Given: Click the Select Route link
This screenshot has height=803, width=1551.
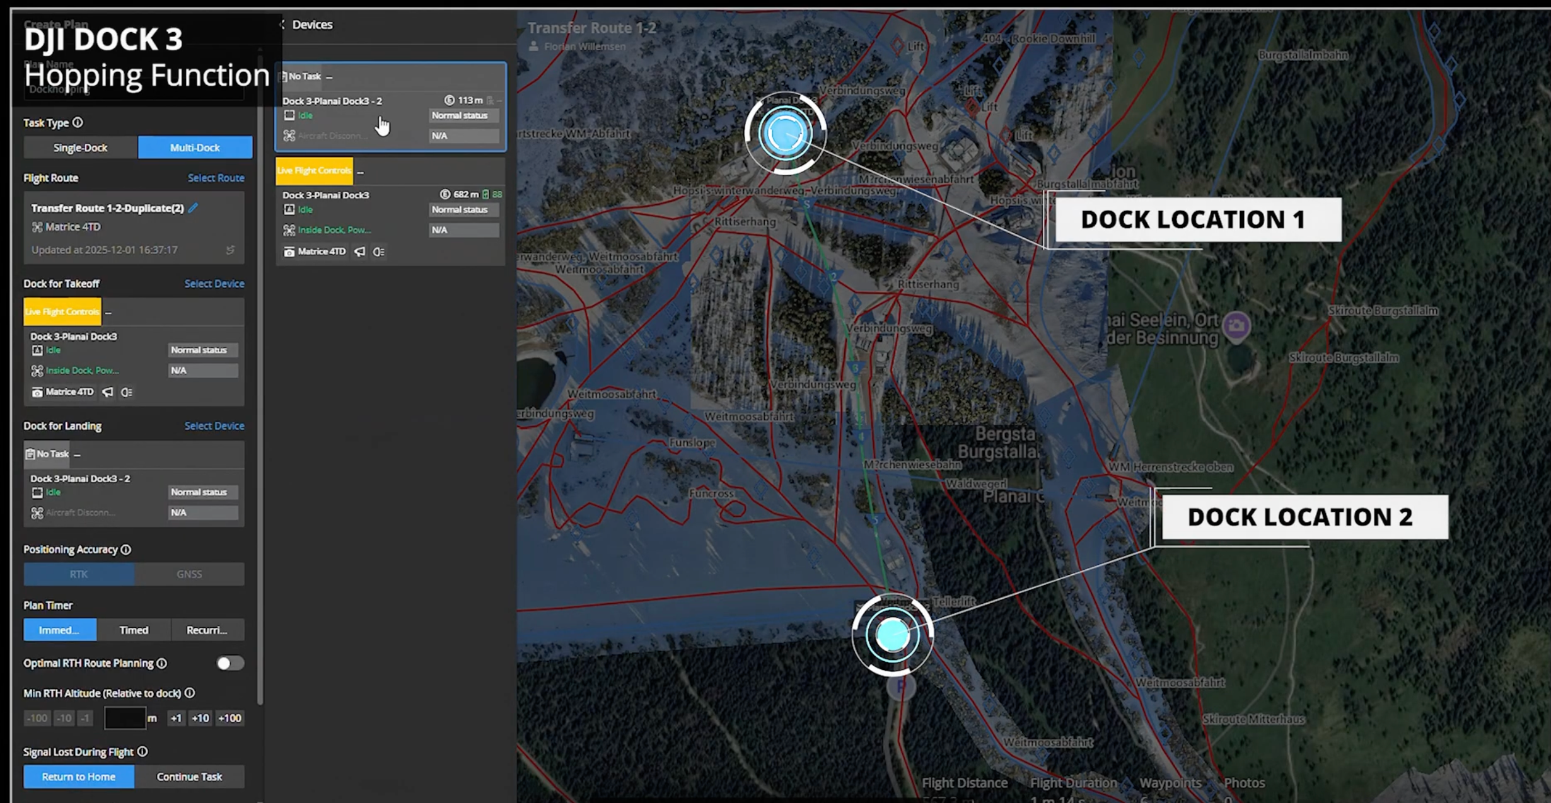Looking at the screenshot, I should pos(216,178).
